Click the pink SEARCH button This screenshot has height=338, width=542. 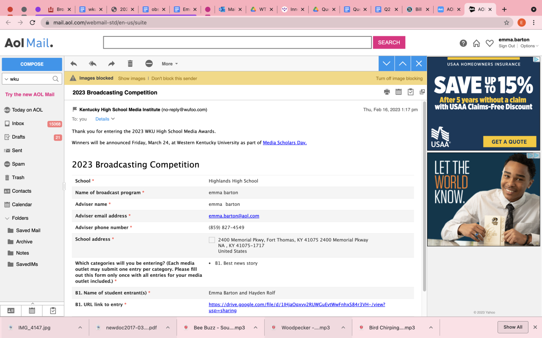389,42
